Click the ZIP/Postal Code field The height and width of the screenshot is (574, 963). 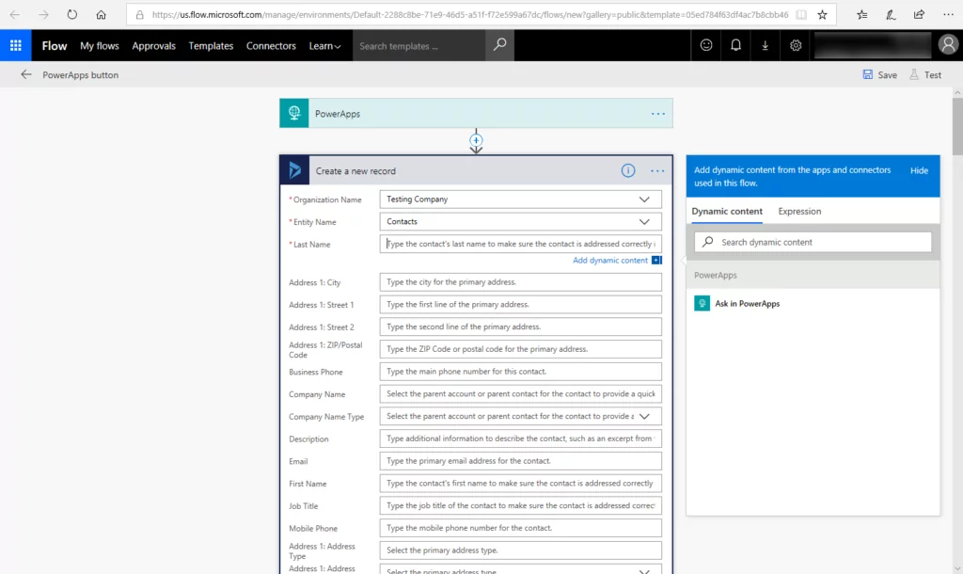tap(520, 348)
